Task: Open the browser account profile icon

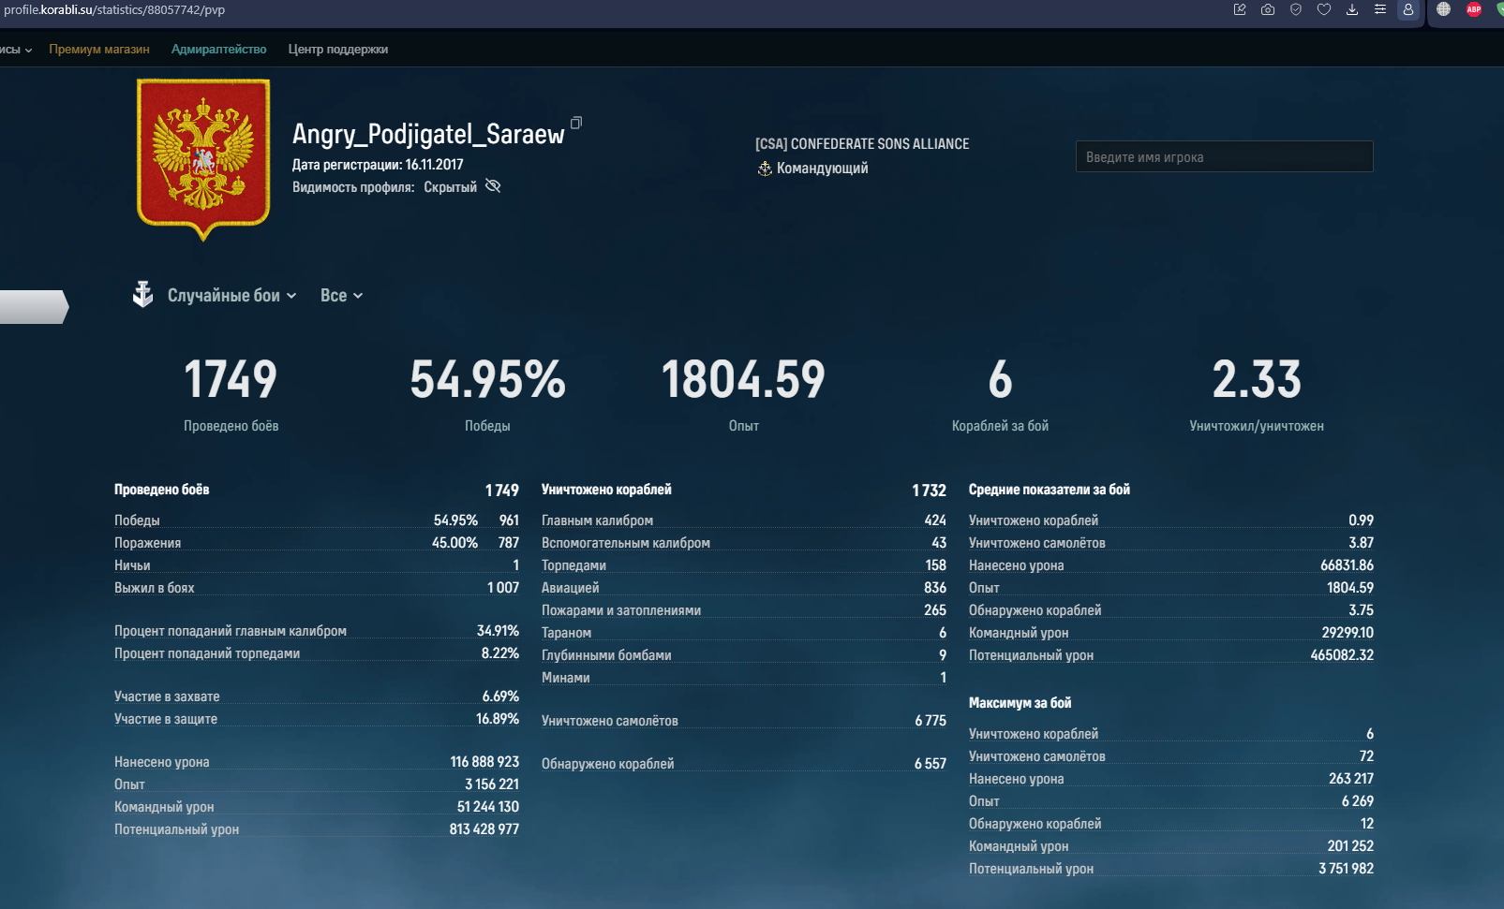Action: [x=1407, y=9]
